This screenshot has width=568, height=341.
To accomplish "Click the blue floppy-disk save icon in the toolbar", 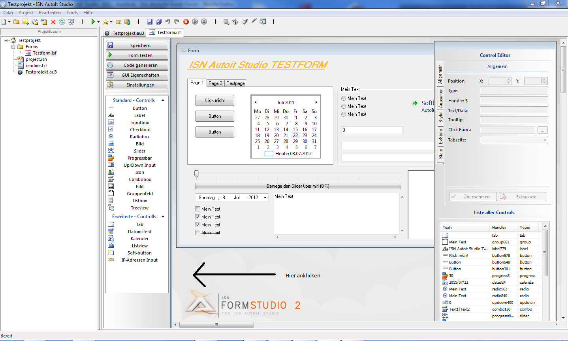I will point(149,22).
